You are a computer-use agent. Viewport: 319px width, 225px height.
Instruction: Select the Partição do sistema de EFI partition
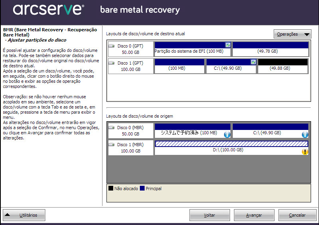click(192, 49)
